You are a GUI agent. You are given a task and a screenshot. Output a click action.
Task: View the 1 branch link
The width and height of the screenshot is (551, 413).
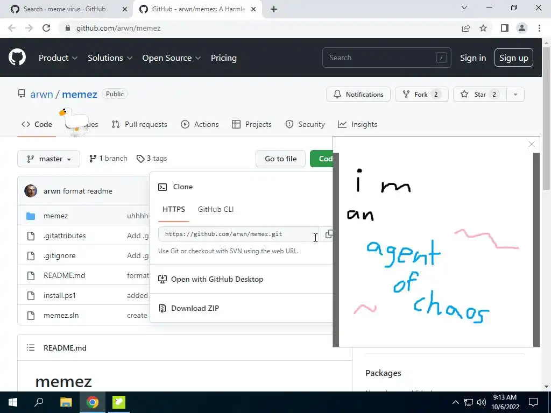click(108, 159)
